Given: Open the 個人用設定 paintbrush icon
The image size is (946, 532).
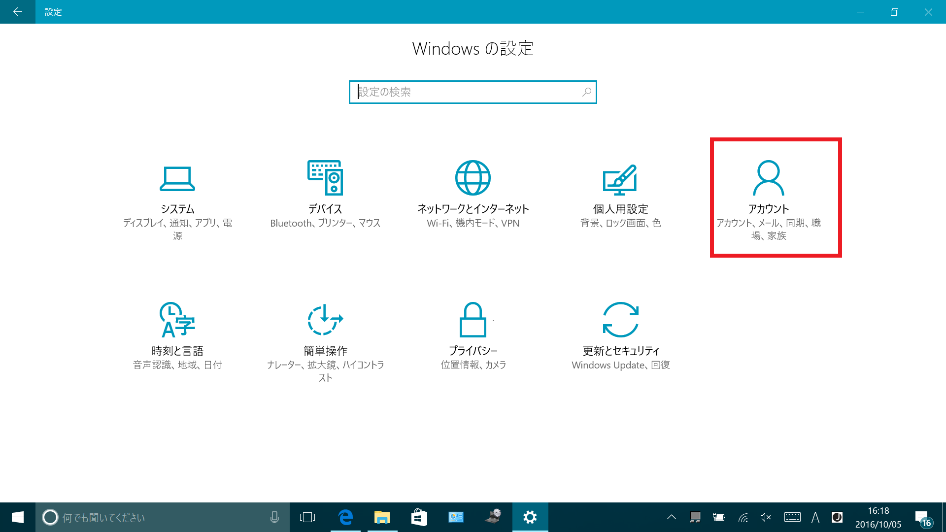Looking at the screenshot, I should tap(620, 179).
